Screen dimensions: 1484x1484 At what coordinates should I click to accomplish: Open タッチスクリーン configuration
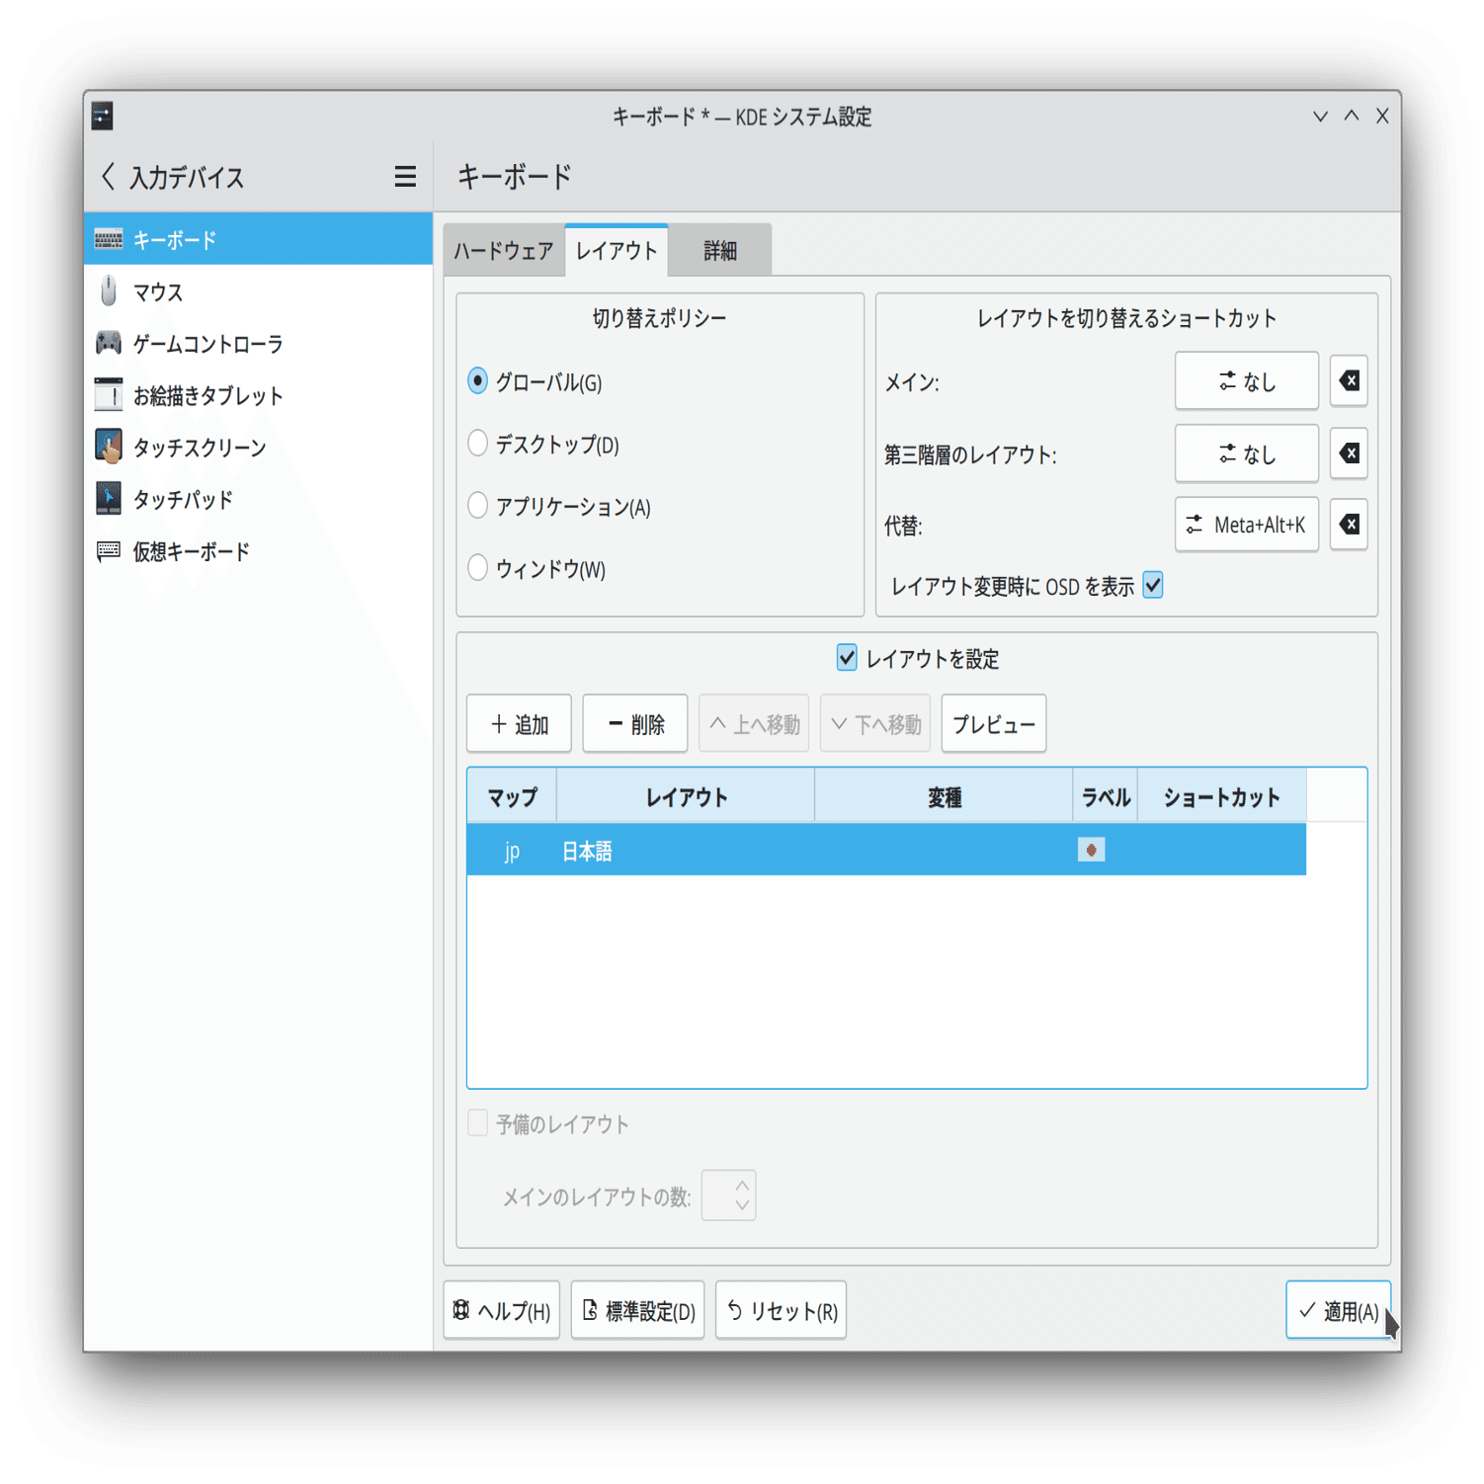(199, 447)
